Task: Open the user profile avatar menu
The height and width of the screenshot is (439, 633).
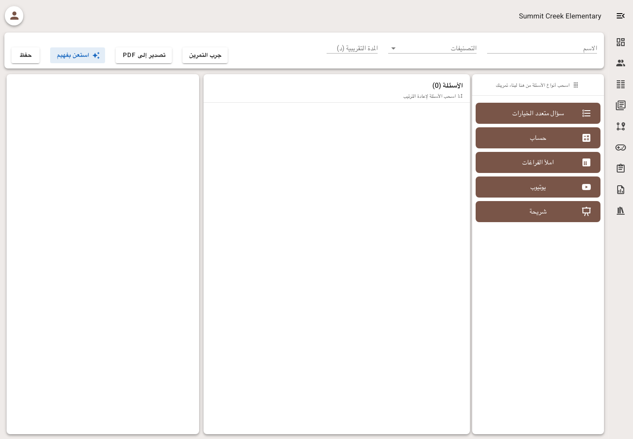Action: click(x=14, y=16)
